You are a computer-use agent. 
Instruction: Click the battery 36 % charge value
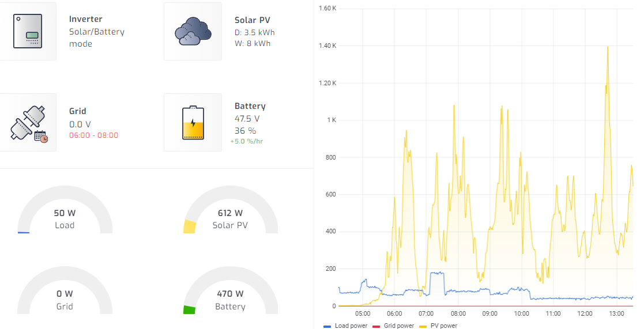(245, 130)
